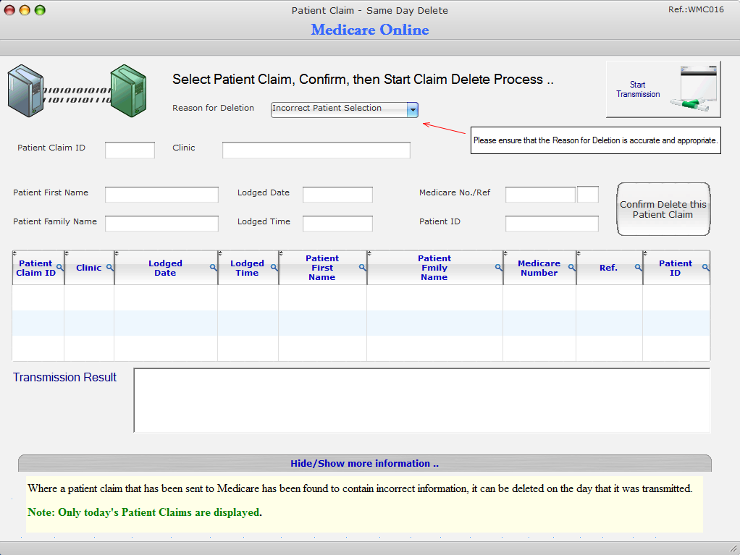Click the window resize grip corner
This screenshot has height=555, width=740.
click(733, 548)
